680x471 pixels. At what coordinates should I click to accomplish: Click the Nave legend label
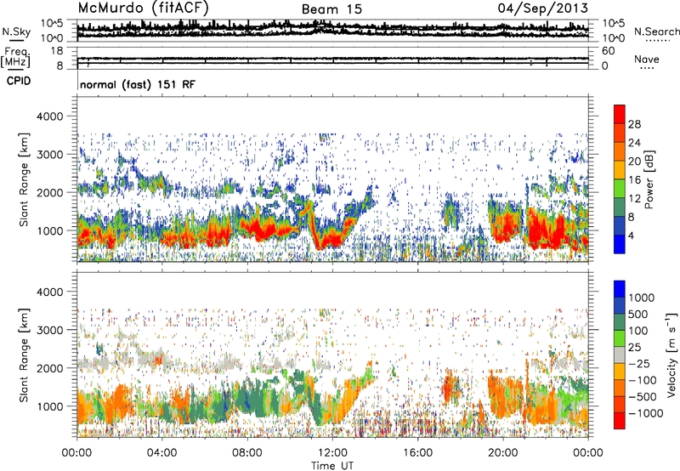[647, 60]
